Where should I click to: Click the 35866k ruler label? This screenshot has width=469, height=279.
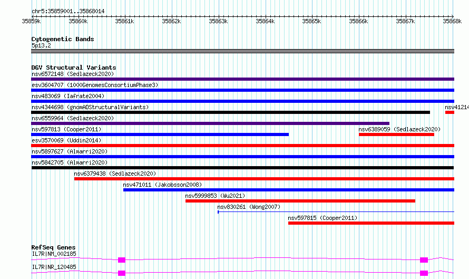pos(359,21)
